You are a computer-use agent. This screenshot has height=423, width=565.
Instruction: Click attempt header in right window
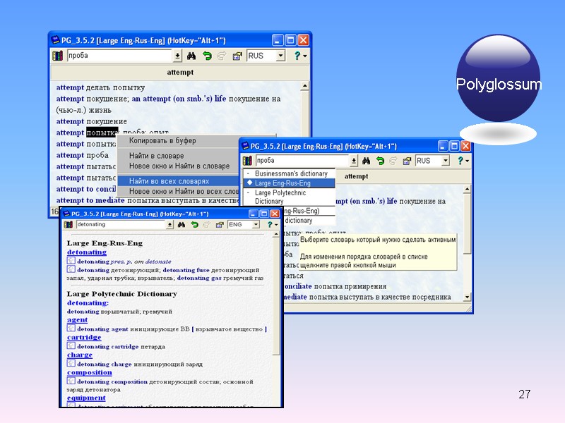[x=357, y=176]
